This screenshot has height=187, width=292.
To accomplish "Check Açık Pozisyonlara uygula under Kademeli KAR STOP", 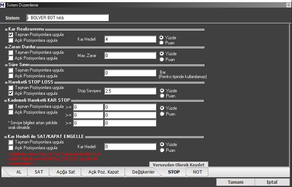I will click(11, 112).
